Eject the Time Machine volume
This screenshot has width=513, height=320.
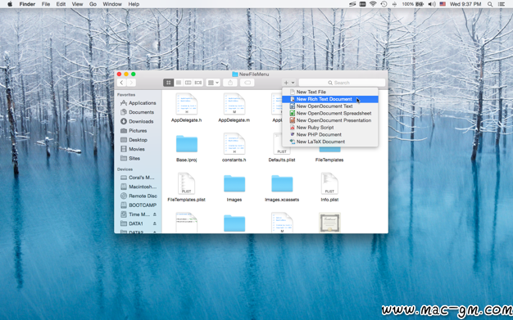(154, 214)
